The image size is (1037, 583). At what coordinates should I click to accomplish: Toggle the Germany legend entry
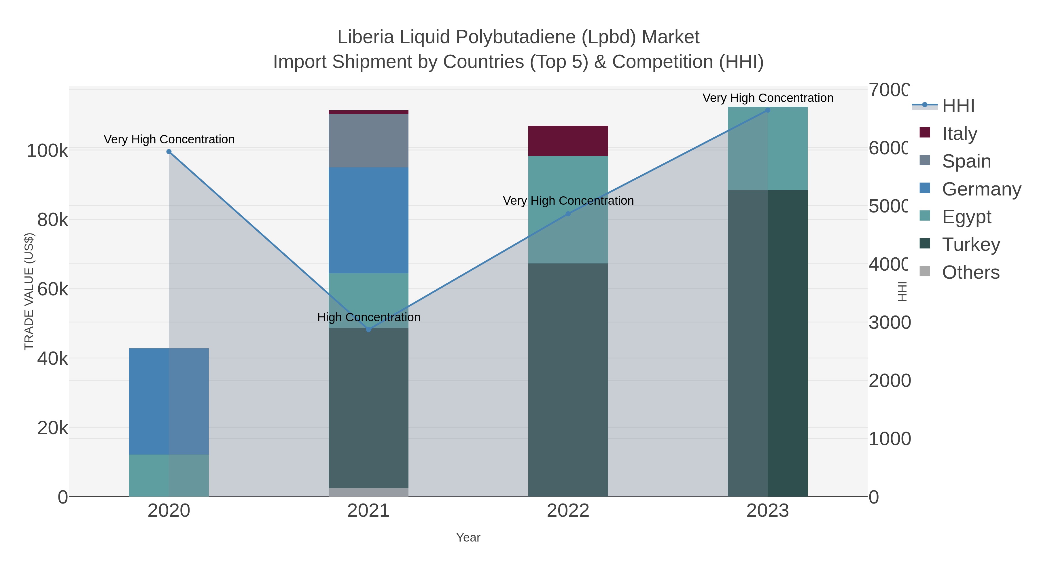(970, 189)
